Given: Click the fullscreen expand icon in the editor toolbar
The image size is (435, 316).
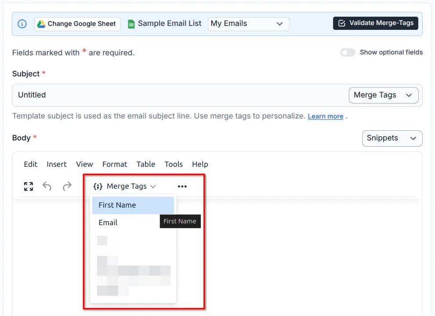Looking at the screenshot, I should point(28,186).
